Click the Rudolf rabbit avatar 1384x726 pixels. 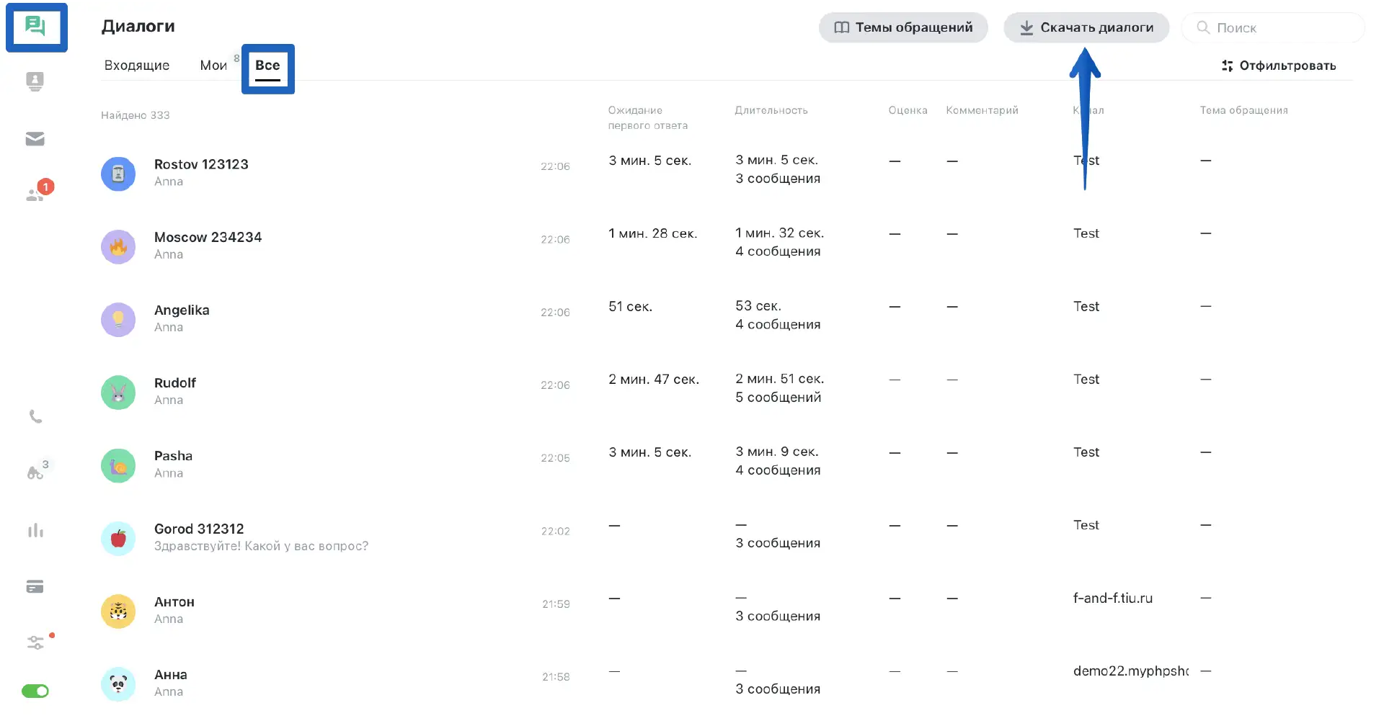click(x=118, y=393)
